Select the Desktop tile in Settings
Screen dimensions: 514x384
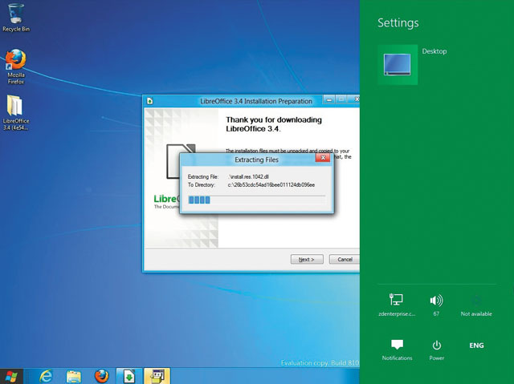coord(398,65)
